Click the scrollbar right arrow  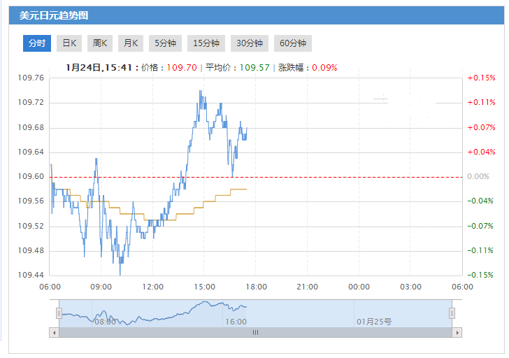(x=458, y=333)
